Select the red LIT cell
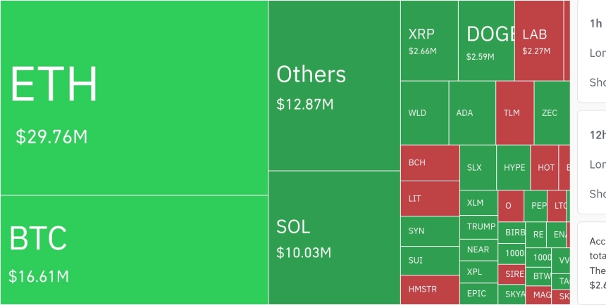Image resolution: width=606 pixels, height=305 pixels. click(x=430, y=199)
